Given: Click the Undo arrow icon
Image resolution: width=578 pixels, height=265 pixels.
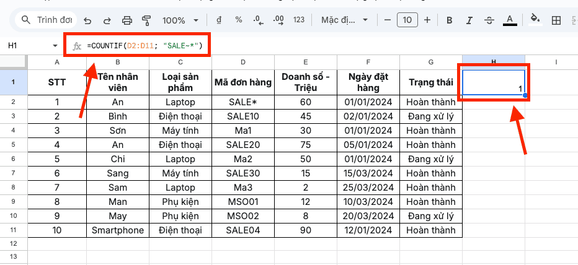Looking at the screenshot, I should 87,20.
